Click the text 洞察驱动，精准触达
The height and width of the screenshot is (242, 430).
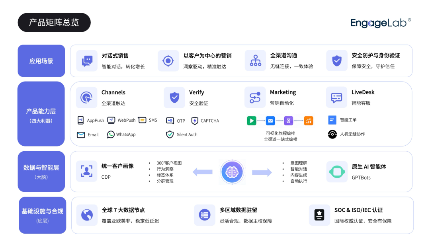205,66
